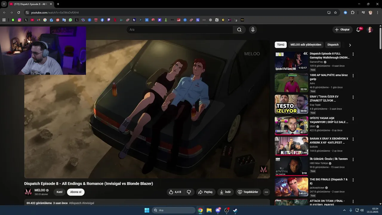
Task: Open the Kick bookmark in the bookmarks bar
Action: tap(13, 20)
